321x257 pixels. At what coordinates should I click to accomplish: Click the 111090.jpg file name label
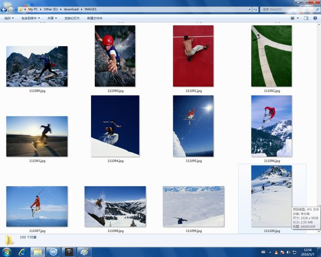click(x=116, y=91)
